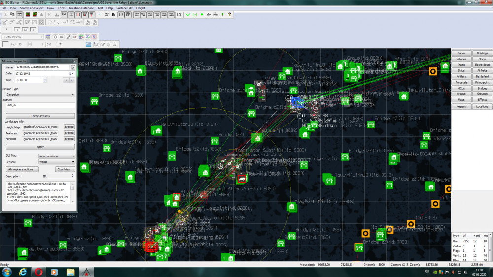Click the pencil icon in decal toolbar
The image size is (493, 277).
point(68,37)
